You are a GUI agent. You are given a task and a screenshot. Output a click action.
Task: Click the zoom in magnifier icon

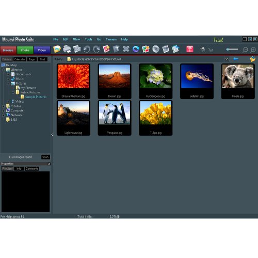coord(253,50)
